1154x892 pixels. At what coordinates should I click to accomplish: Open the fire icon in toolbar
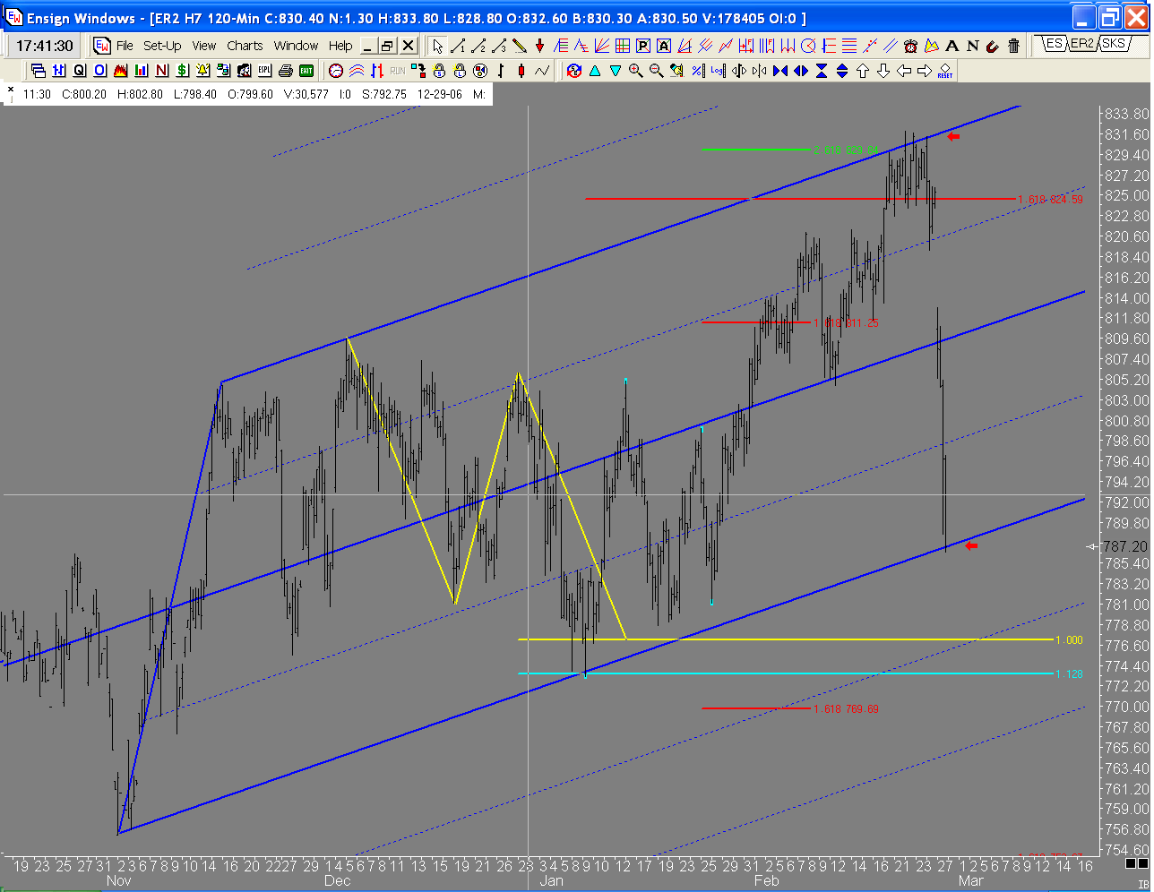(x=120, y=71)
